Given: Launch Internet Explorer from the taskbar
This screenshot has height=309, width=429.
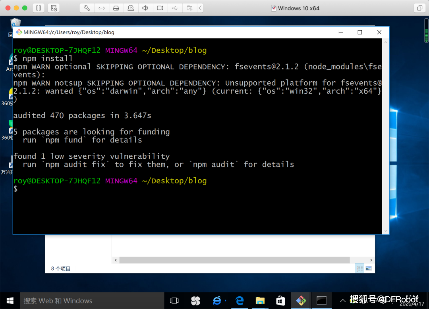Looking at the screenshot, I should click(x=217, y=301).
